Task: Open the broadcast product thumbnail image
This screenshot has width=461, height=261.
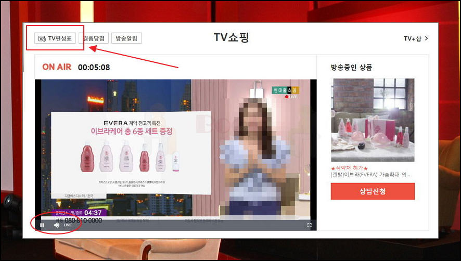Action: click(x=373, y=120)
